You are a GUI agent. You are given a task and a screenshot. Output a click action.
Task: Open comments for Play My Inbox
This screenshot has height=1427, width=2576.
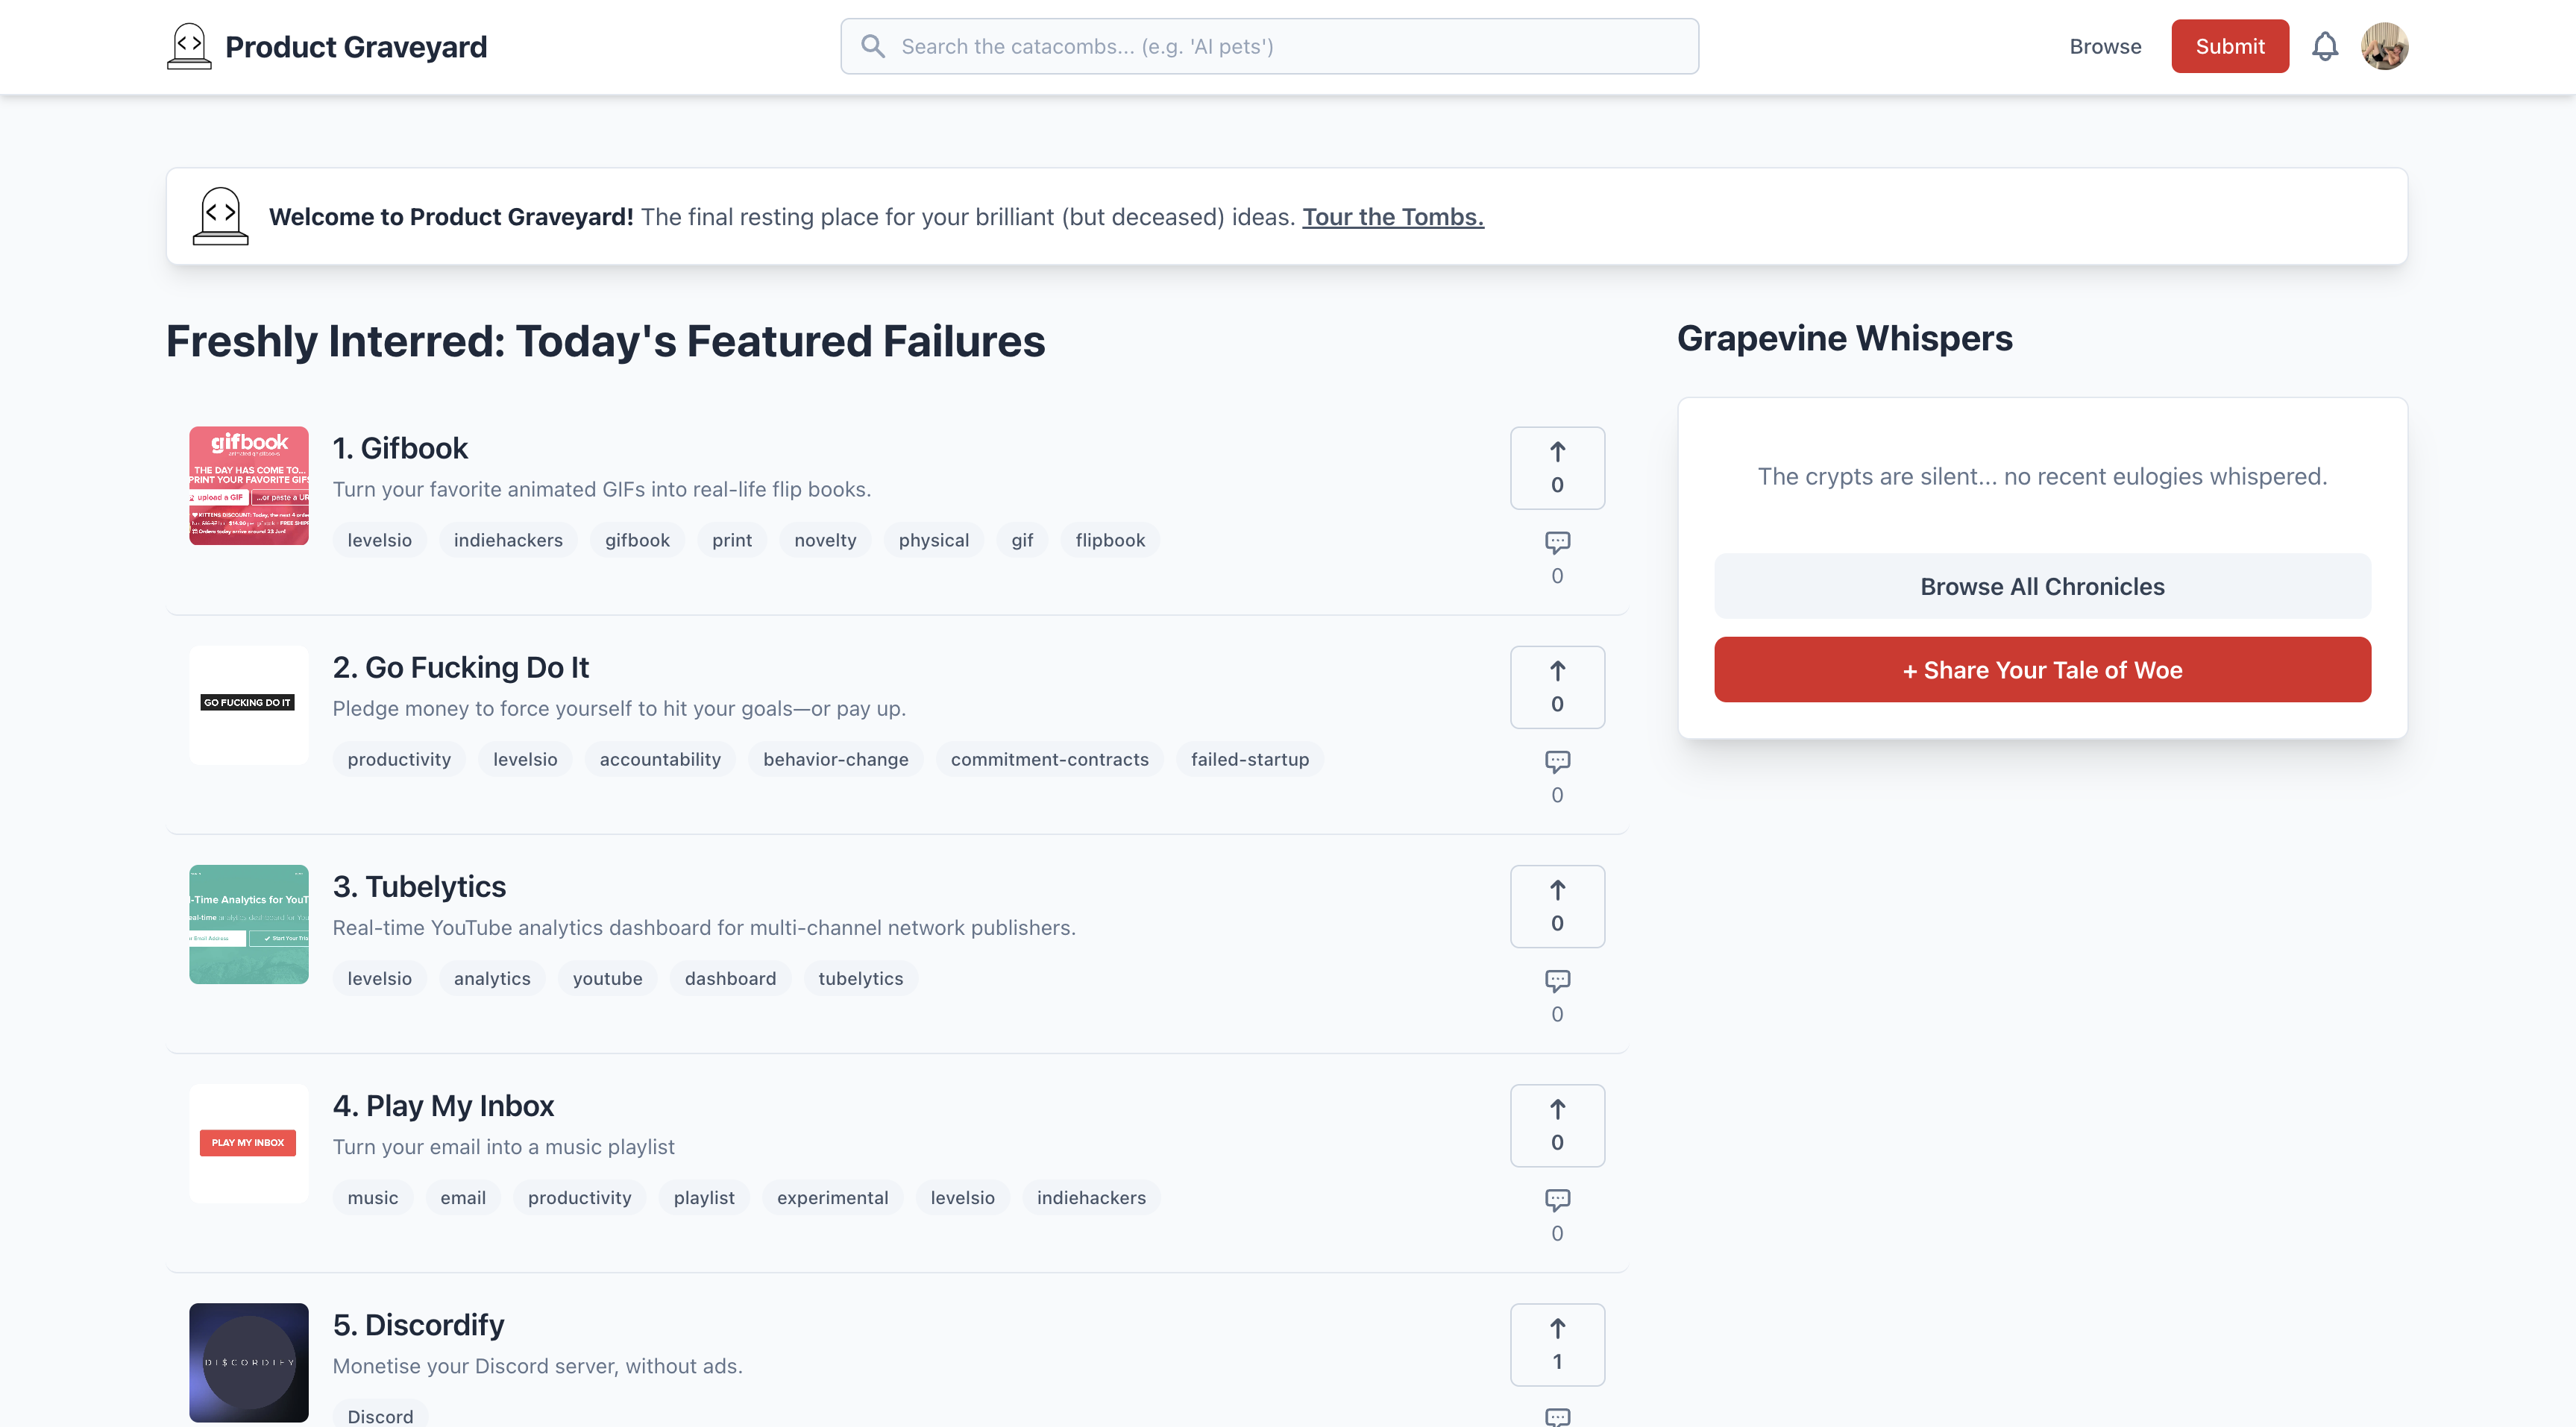pyautogui.click(x=1557, y=1201)
